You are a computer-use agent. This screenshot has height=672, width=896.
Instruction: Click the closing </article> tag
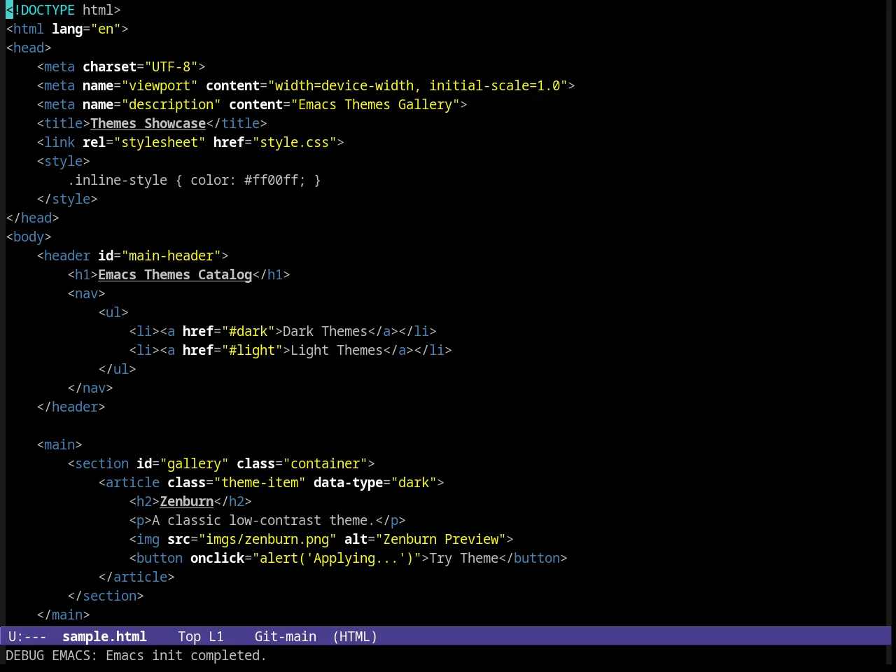pos(136,577)
